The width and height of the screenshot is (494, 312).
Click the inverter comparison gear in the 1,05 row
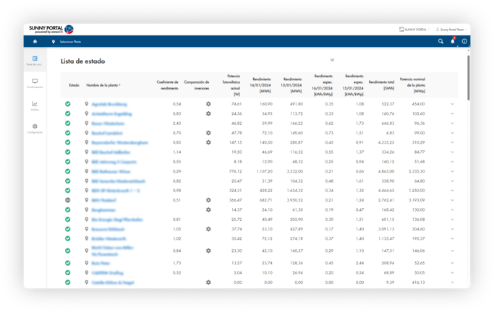click(208, 228)
